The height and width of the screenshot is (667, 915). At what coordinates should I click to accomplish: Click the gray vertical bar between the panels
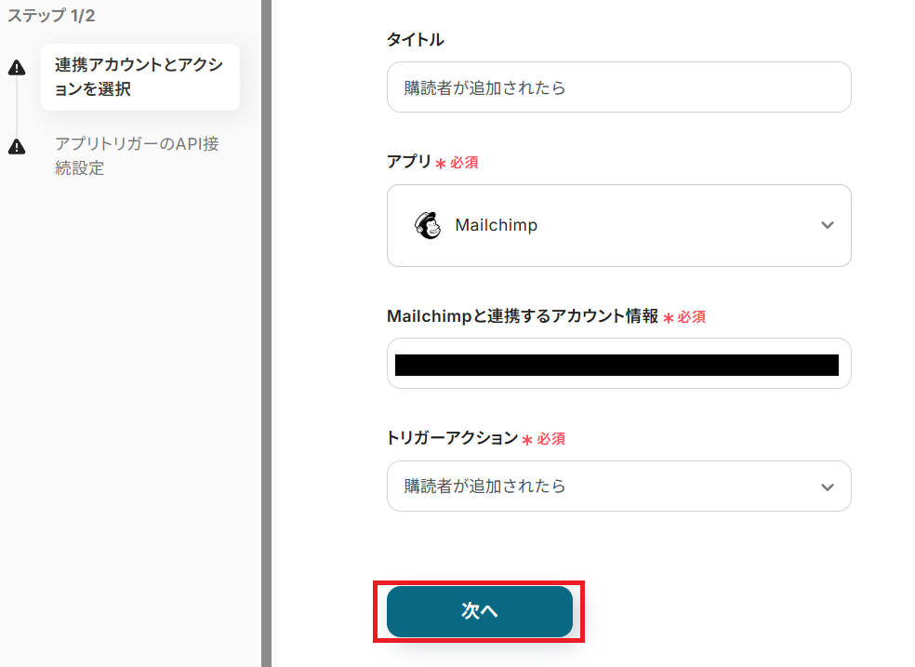[x=266, y=333]
